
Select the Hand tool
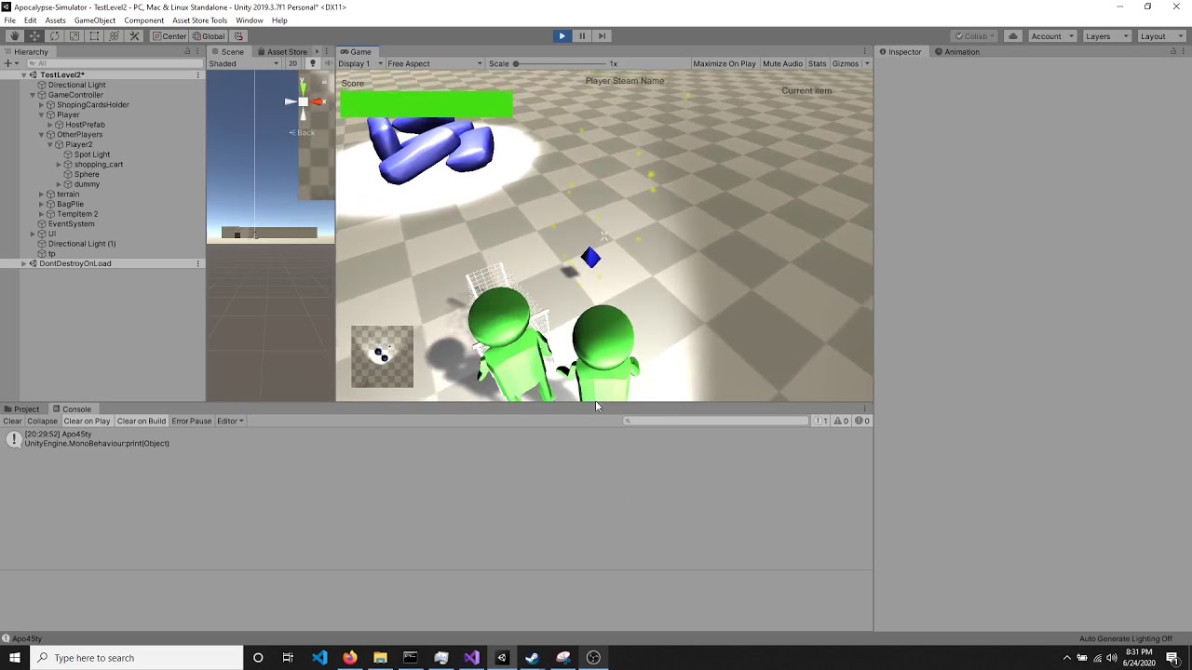pos(14,36)
